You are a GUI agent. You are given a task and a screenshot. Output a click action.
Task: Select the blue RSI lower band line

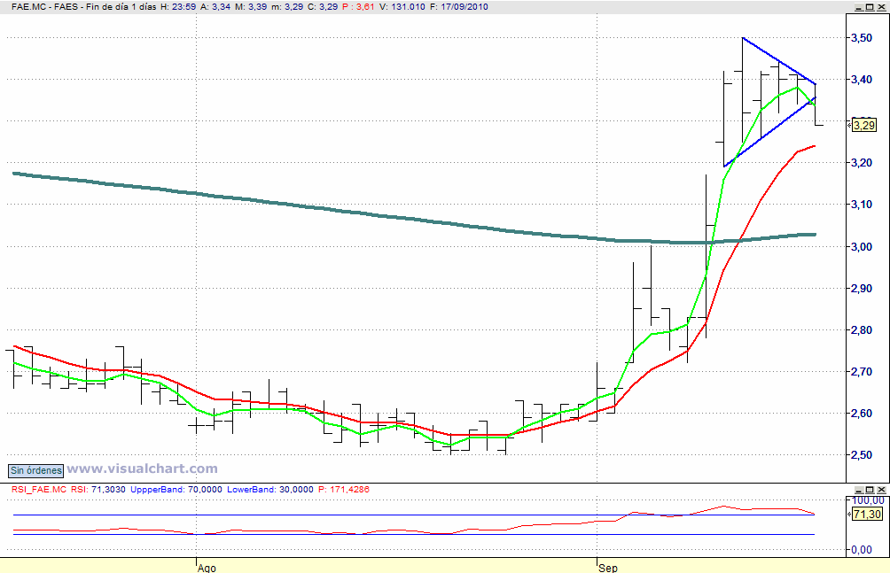click(413, 534)
